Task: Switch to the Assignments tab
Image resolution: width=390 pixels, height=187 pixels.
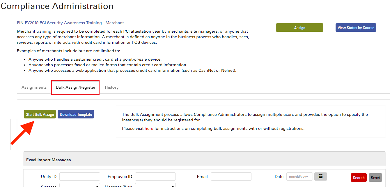Action: click(x=34, y=87)
